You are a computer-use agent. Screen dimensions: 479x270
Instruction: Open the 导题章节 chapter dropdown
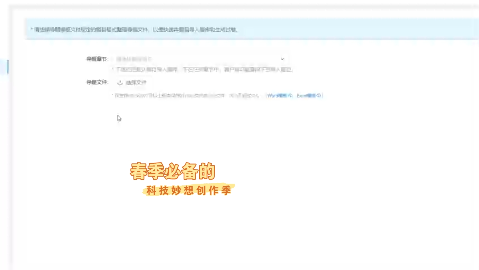[200, 59]
